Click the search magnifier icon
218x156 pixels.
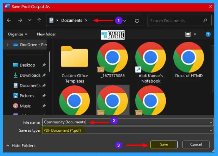pyautogui.click(x=205, y=21)
